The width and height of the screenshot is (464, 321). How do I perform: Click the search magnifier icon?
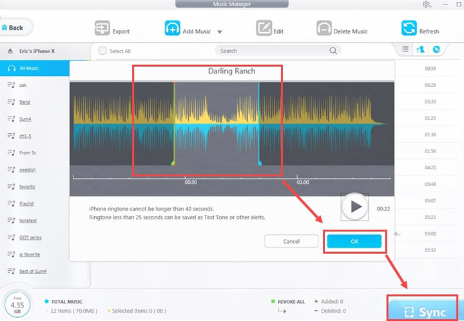(333, 51)
